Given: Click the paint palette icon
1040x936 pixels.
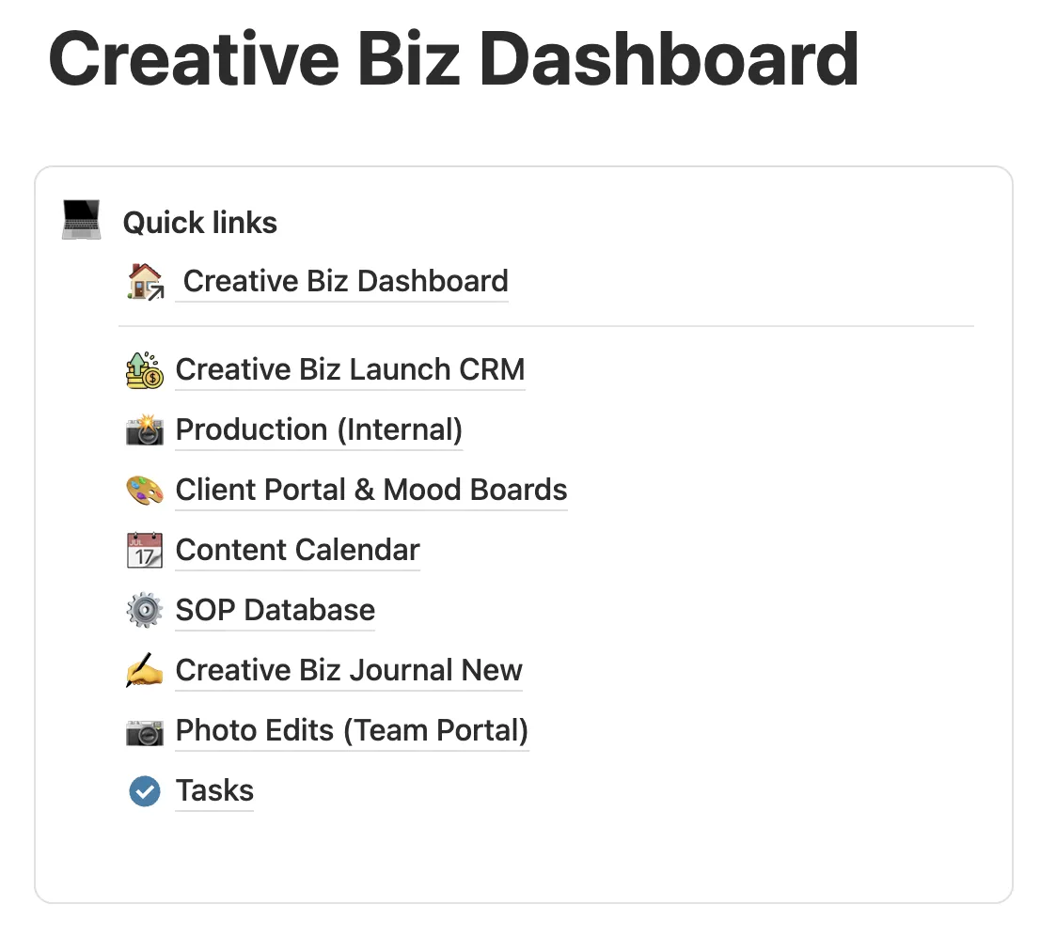Looking at the screenshot, I should point(145,490).
